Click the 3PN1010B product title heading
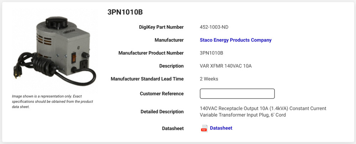The image size is (356, 144). [125, 12]
